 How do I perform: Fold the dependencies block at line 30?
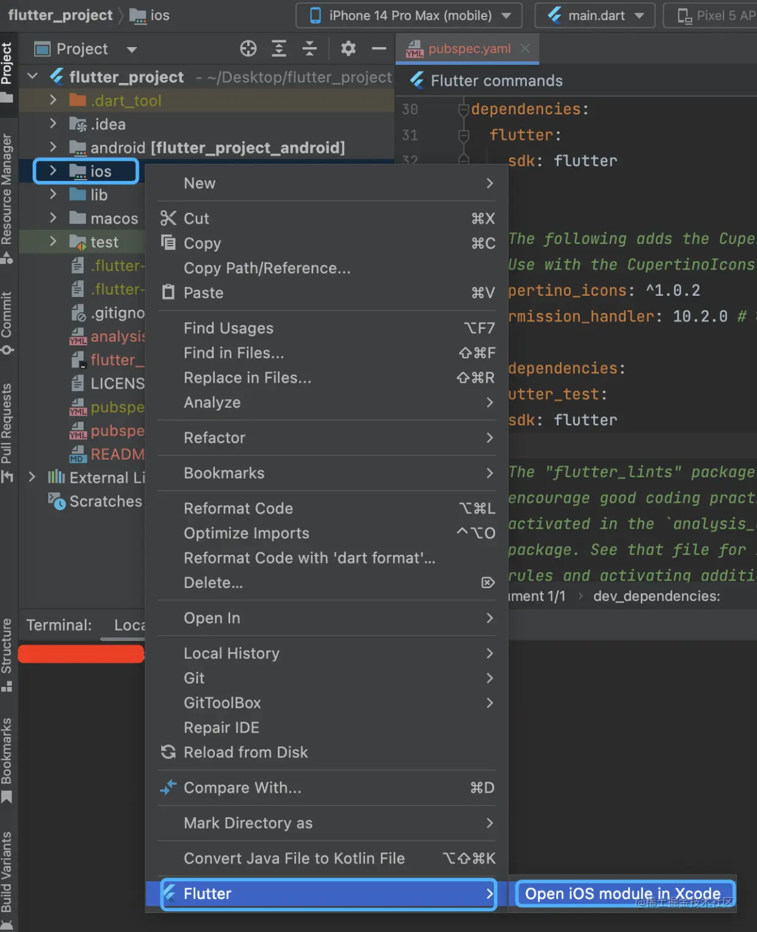pos(463,109)
